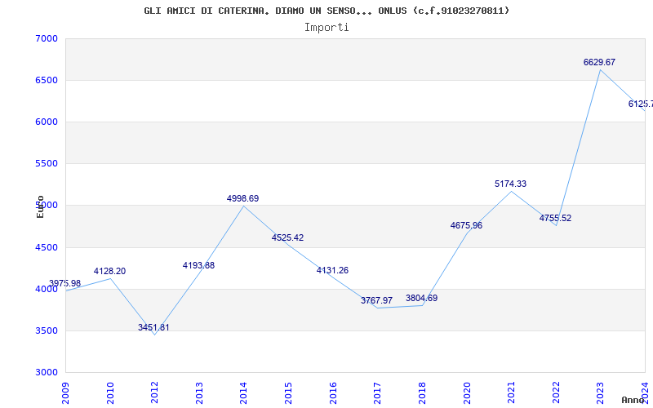Click the 7000 y-axis value
This screenshot has width=653, height=408.
pyautogui.click(x=47, y=38)
